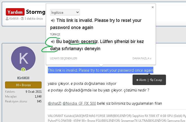Click the online status indicator on avatar
Viewport: 186px width, 122px height.
point(23,70)
